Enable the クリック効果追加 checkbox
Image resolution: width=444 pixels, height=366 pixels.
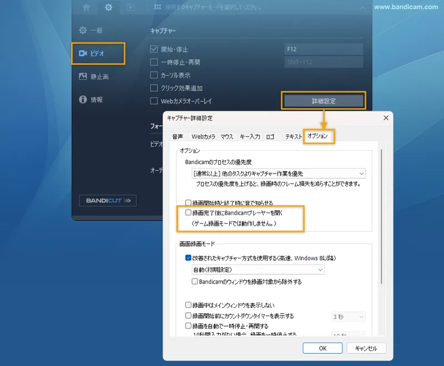pyautogui.click(x=154, y=88)
